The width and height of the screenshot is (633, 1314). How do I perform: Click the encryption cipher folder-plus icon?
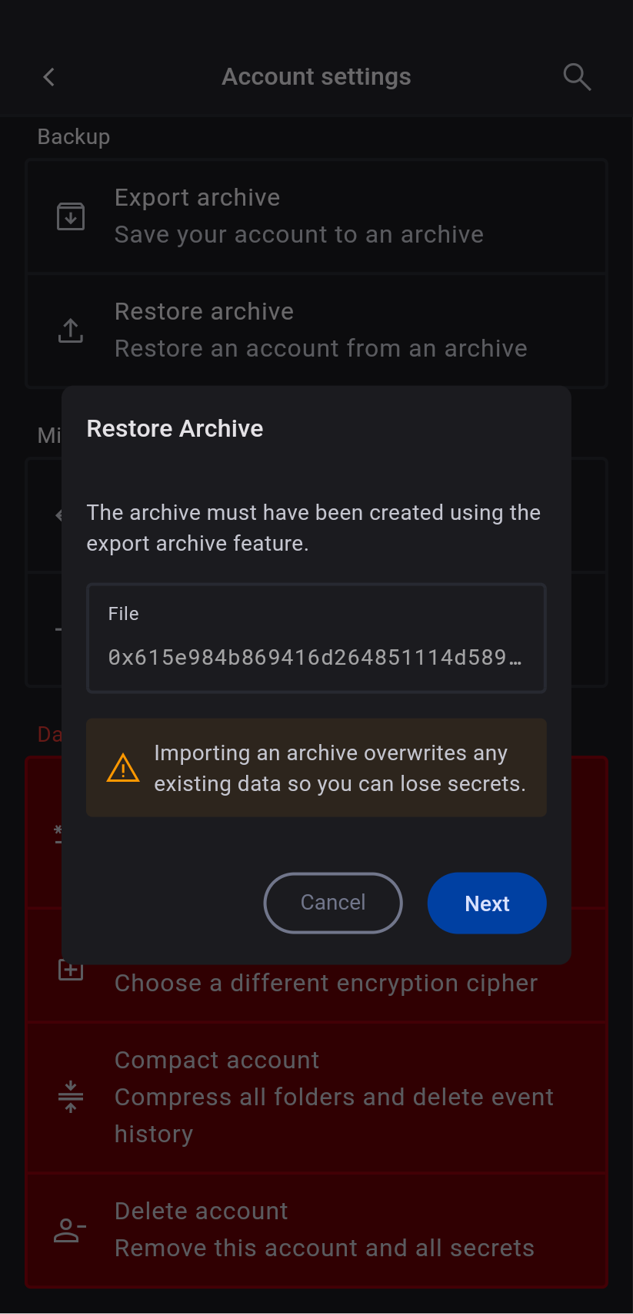(x=71, y=969)
